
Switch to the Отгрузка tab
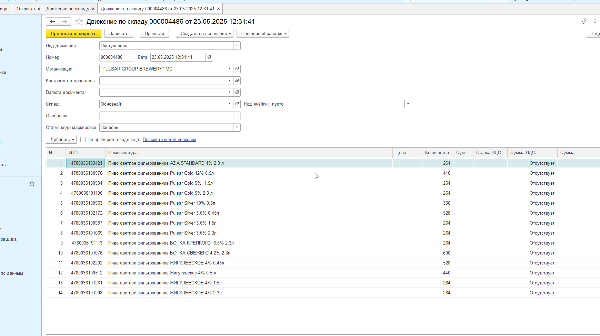pyautogui.click(x=26, y=9)
